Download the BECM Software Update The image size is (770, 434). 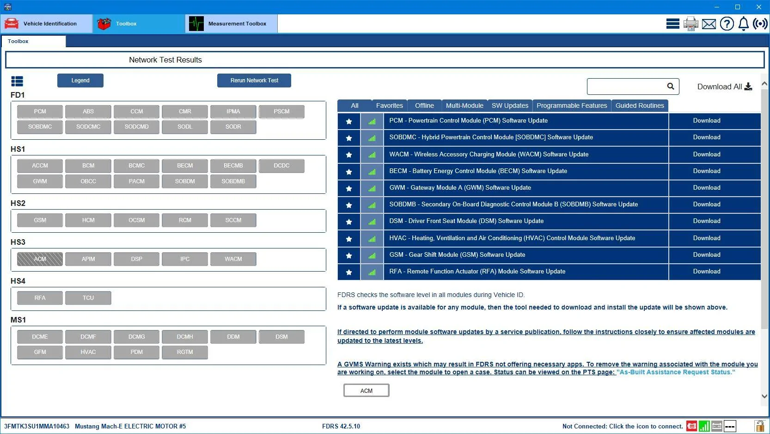click(x=706, y=171)
